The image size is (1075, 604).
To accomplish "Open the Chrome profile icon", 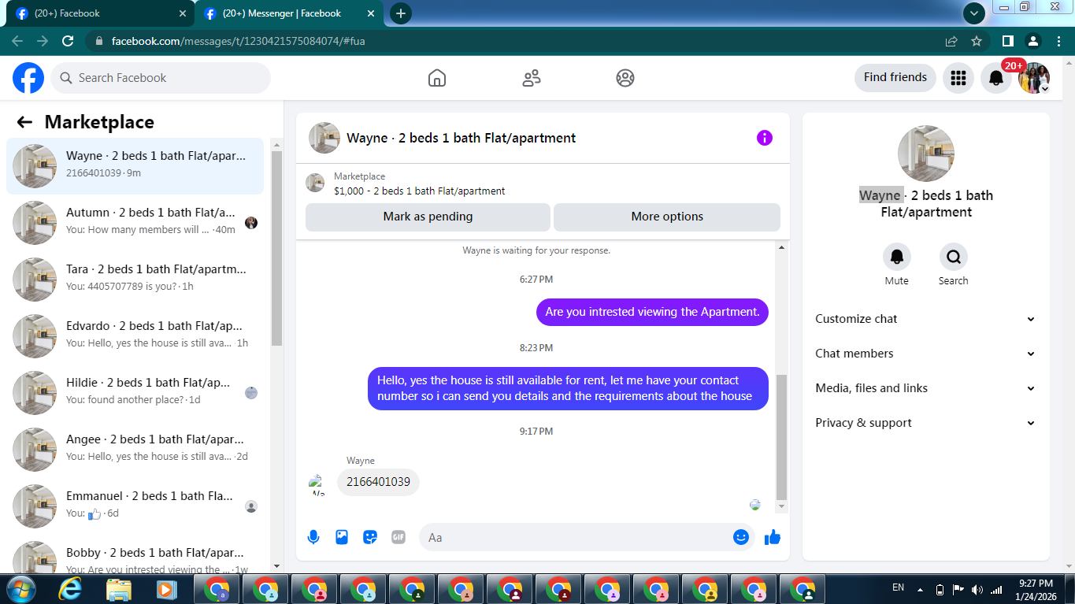I will pyautogui.click(x=1033, y=41).
